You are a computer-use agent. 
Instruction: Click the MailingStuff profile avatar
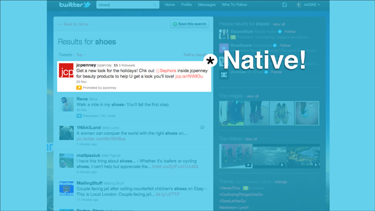pyautogui.click(x=67, y=188)
